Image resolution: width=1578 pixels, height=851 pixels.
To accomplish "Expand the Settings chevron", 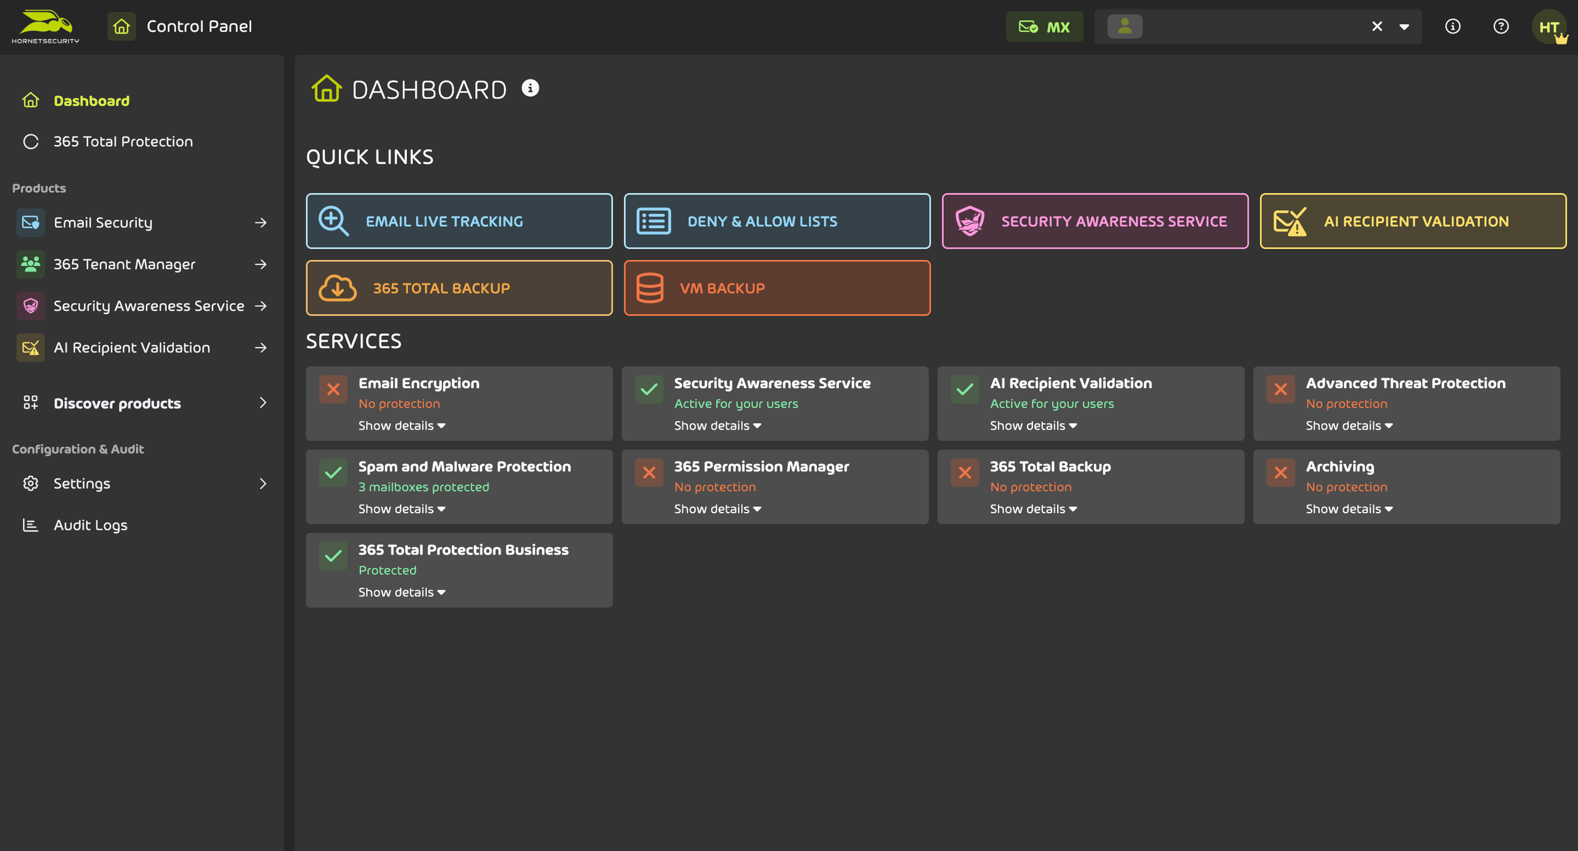I will [x=263, y=483].
